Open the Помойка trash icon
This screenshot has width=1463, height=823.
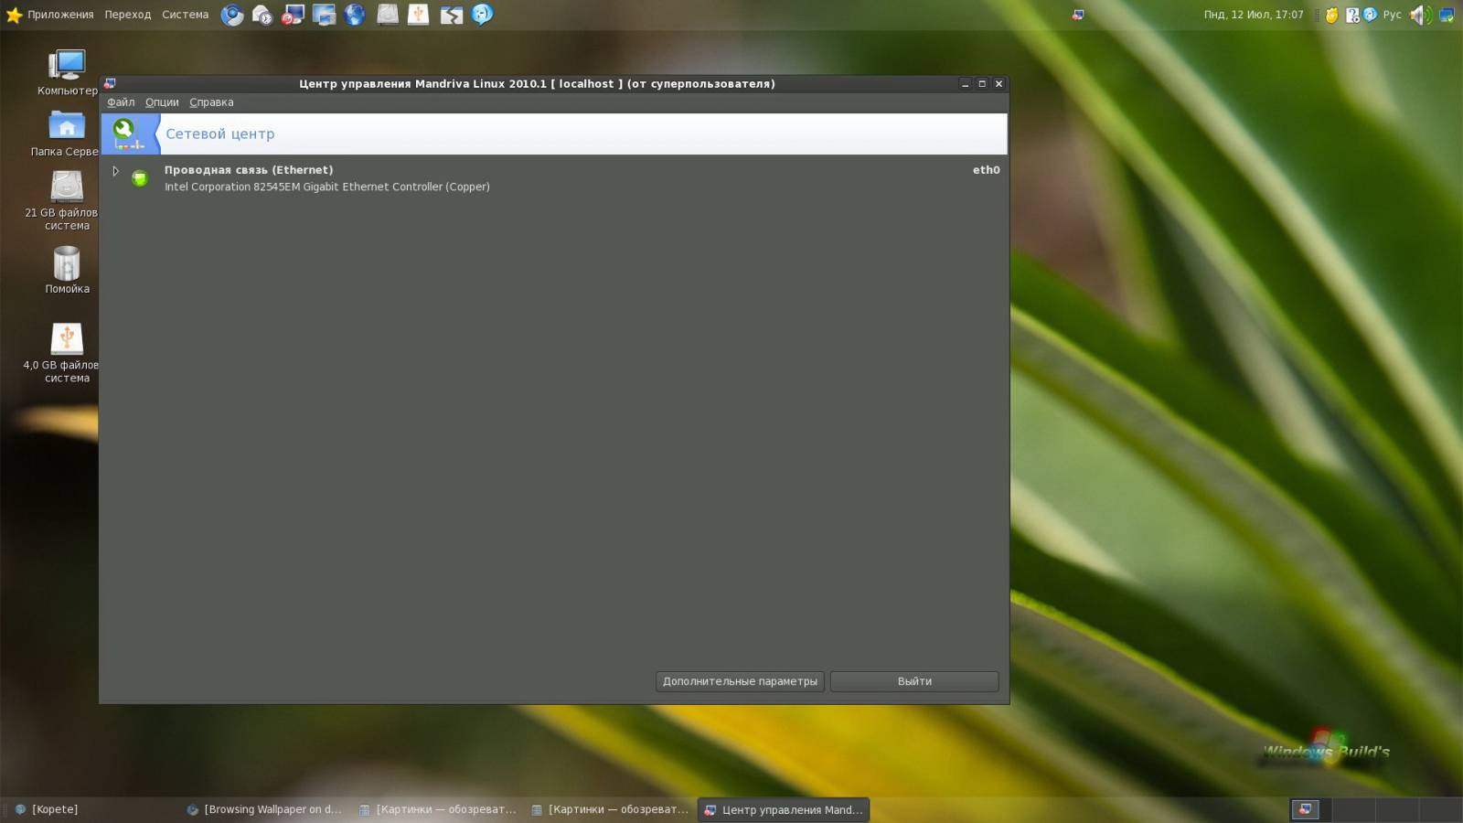click(x=67, y=270)
